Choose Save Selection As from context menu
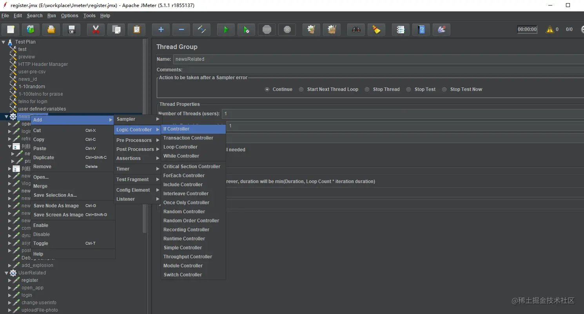584x314 pixels. pyautogui.click(x=73, y=195)
